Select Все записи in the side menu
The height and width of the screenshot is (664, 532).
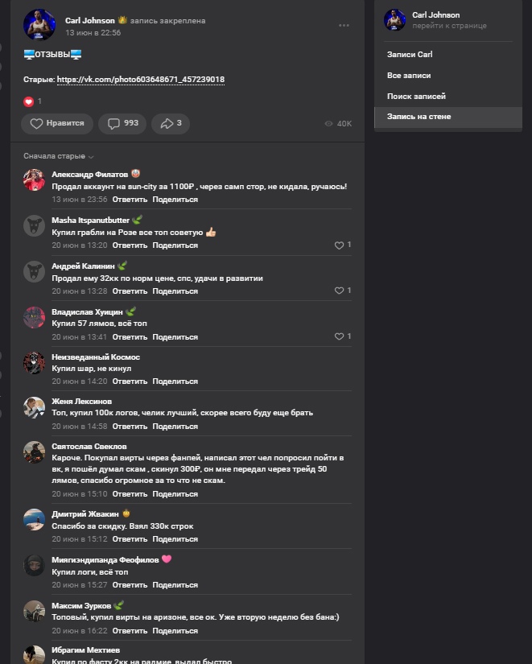click(x=409, y=76)
